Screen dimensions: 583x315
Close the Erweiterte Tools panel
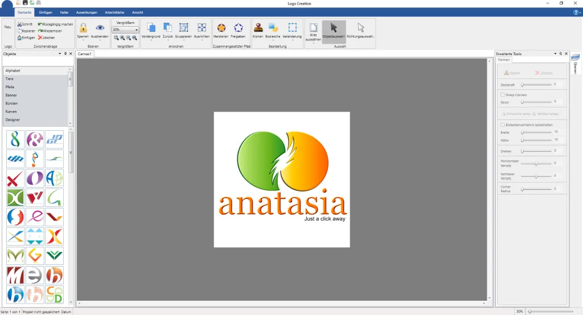(x=566, y=53)
